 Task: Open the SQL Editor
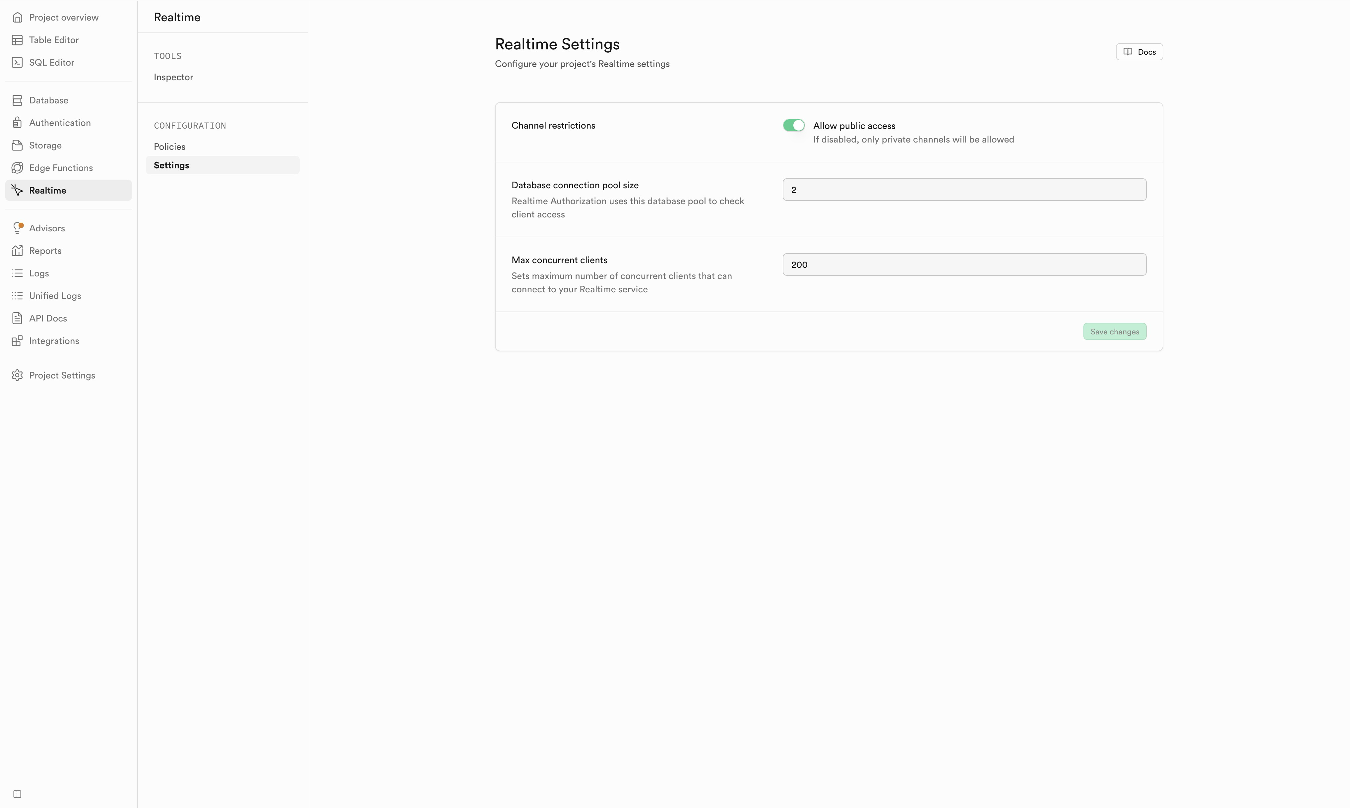click(x=69, y=63)
